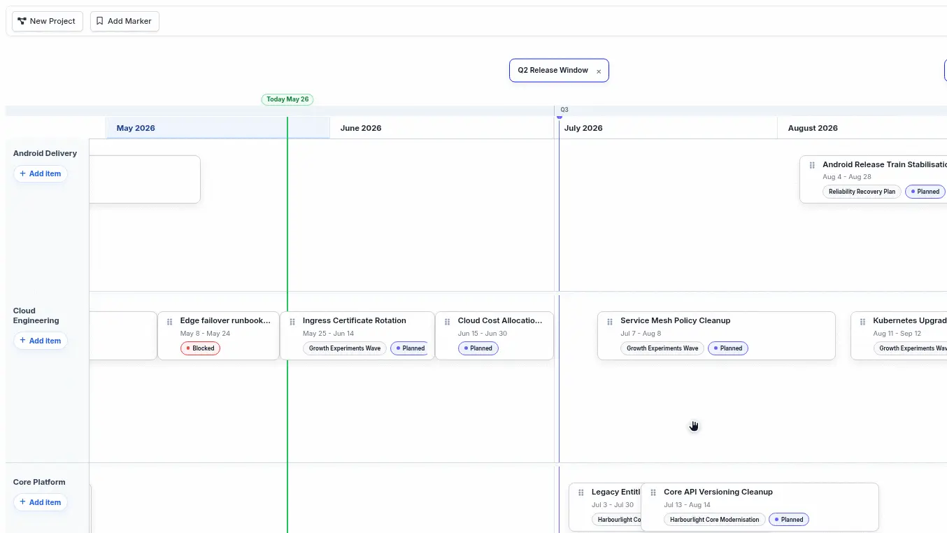Click Growth Experiments Wave tag on Kubernetes card
This screenshot has height=533, width=947.
pos(910,348)
